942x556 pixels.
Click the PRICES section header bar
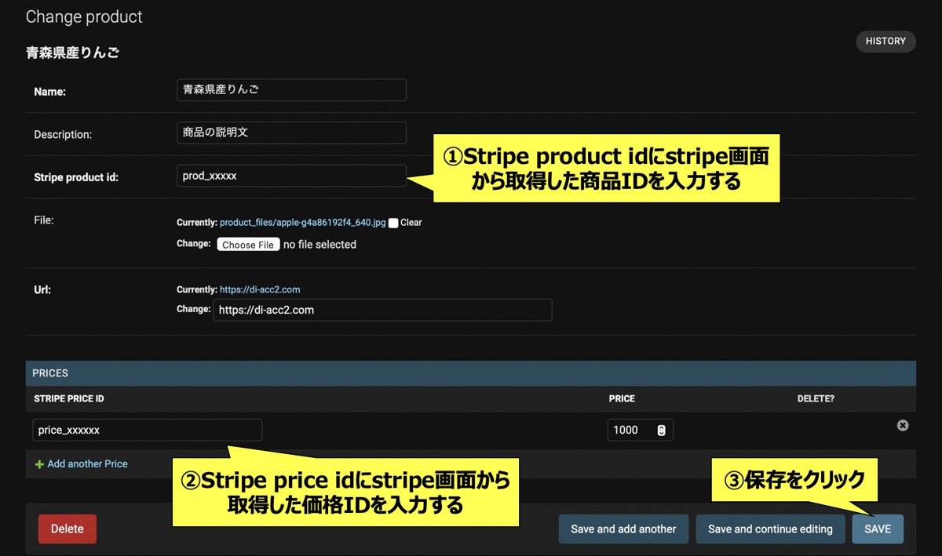[471, 372]
